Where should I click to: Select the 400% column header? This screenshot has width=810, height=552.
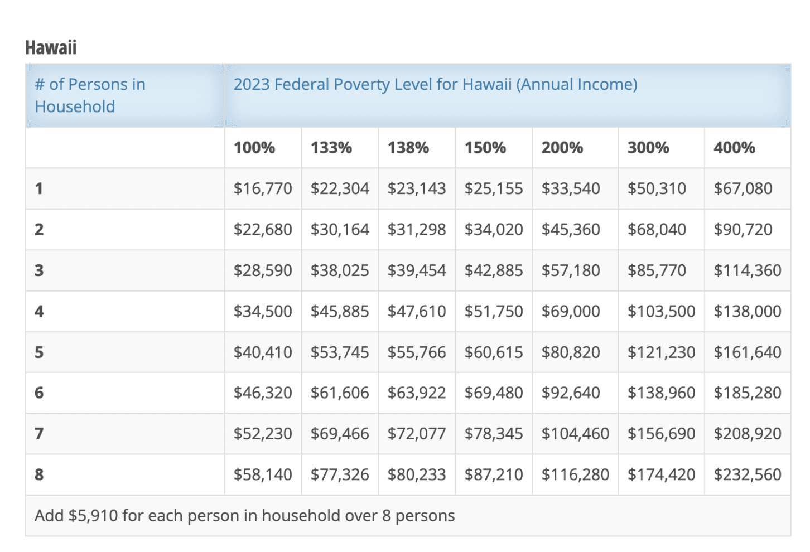click(x=734, y=148)
